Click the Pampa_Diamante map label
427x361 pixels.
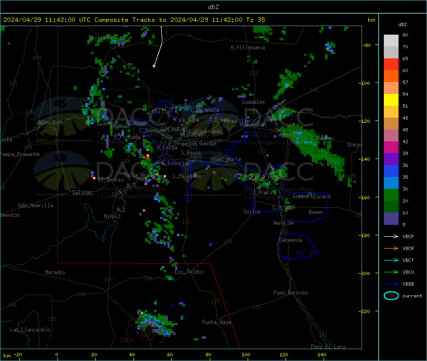(x=20, y=154)
